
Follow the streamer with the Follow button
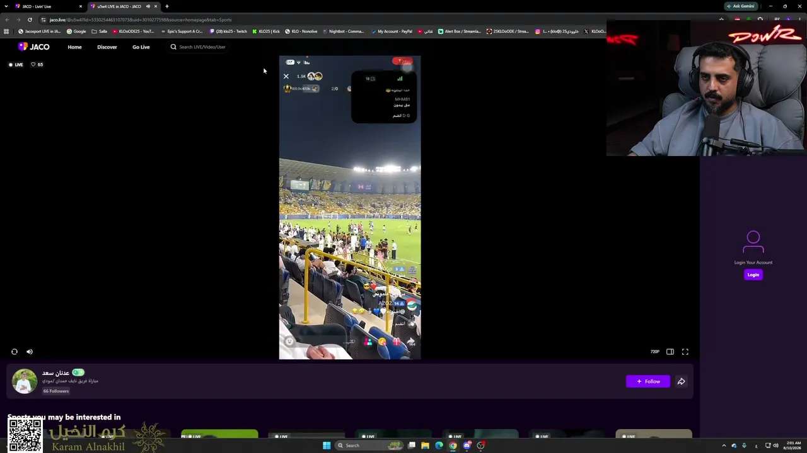[648, 381]
